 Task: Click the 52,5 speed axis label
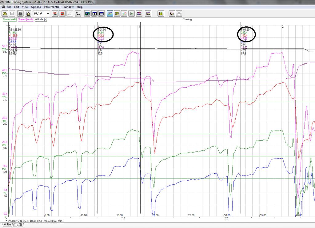click(5, 46)
